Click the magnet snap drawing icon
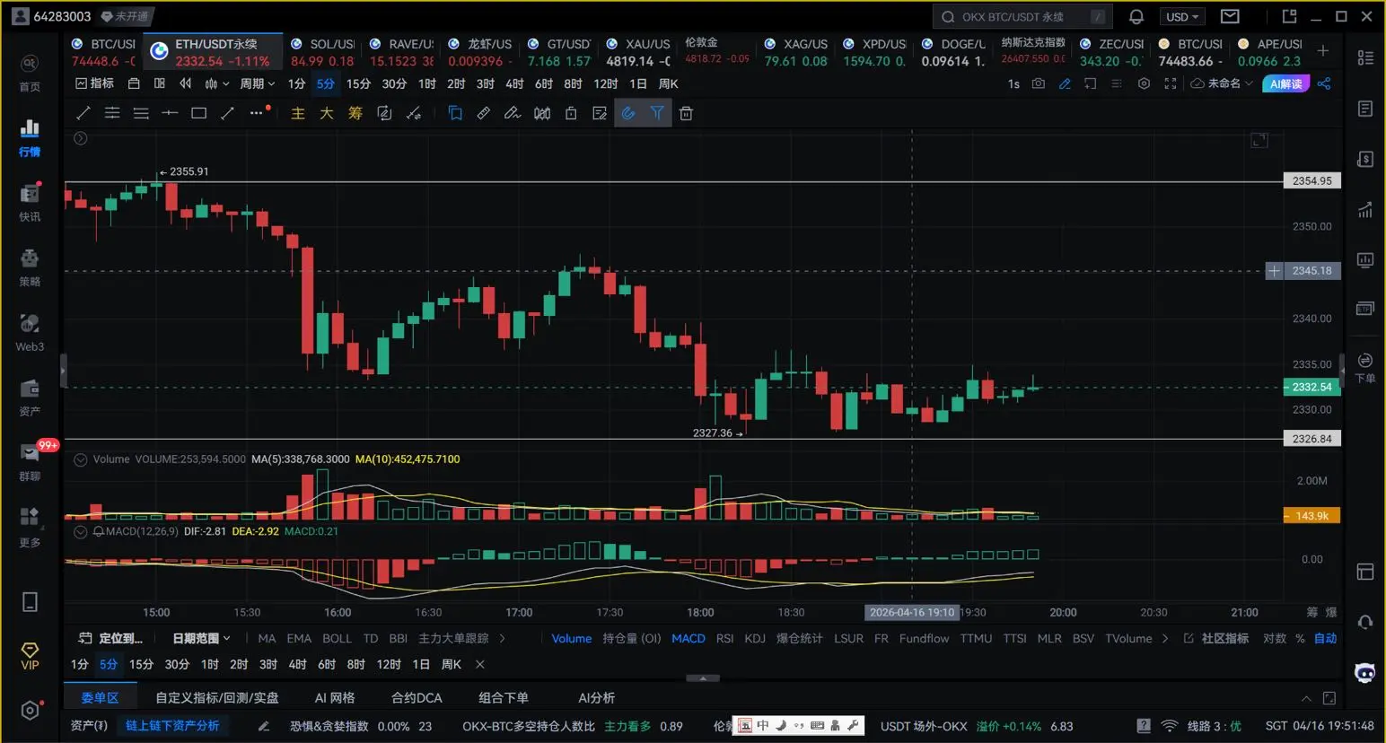Viewport: 1386px width, 743px height. point(628,113)
